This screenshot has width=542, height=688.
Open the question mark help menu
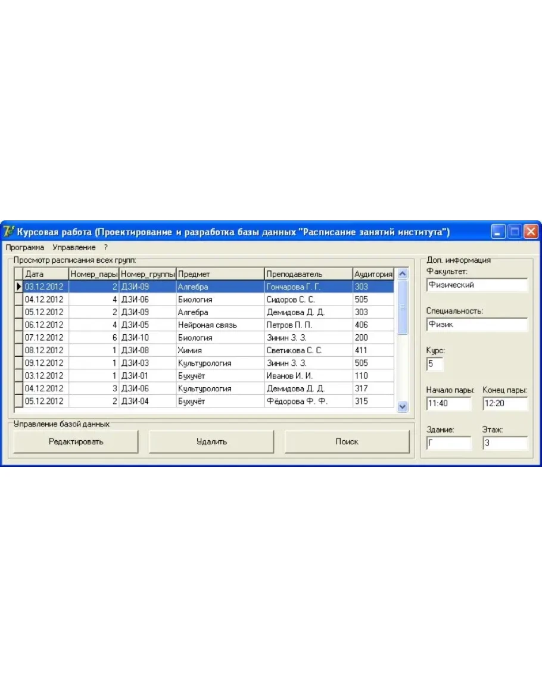(x=105, y=247)
